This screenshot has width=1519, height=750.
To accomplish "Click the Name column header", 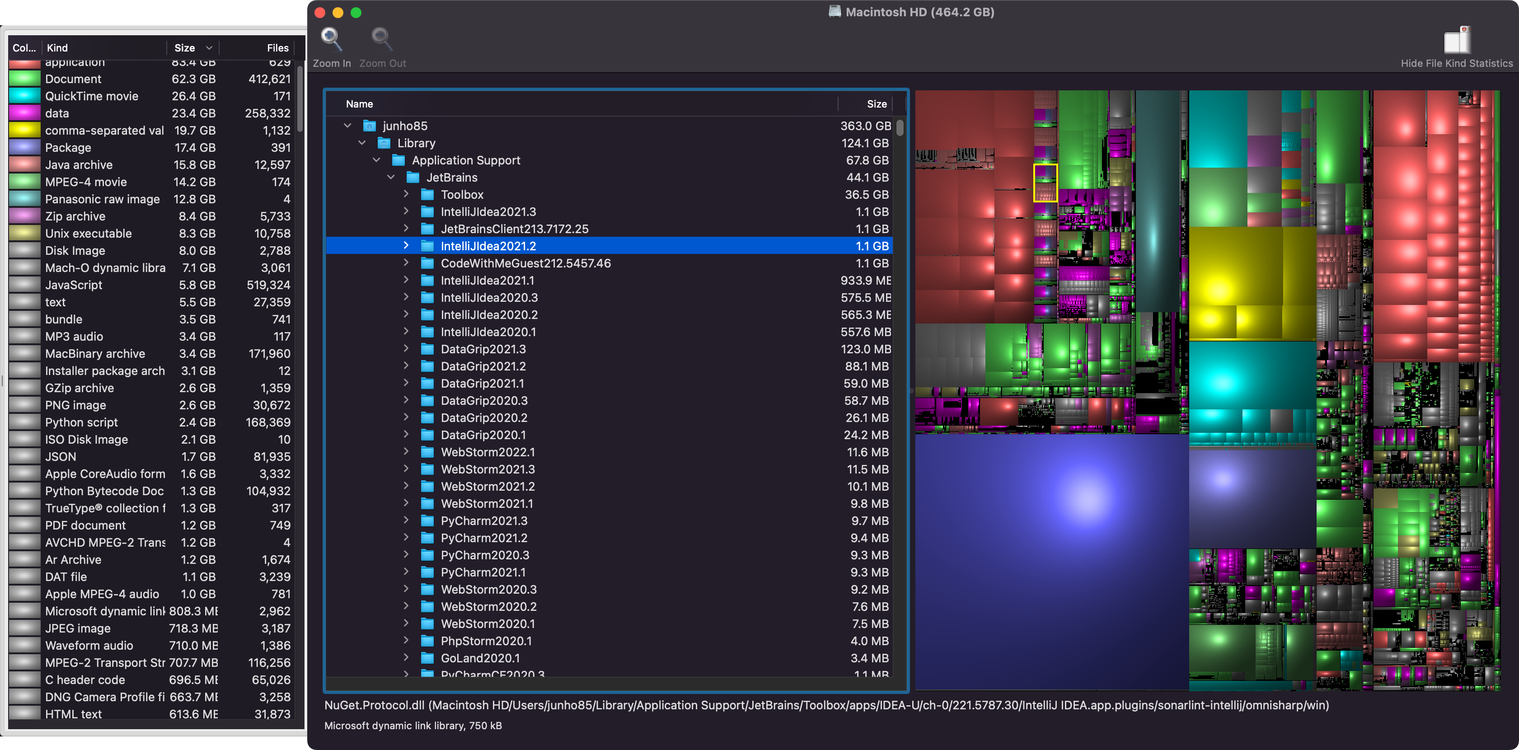I will (x=359, y=104).
